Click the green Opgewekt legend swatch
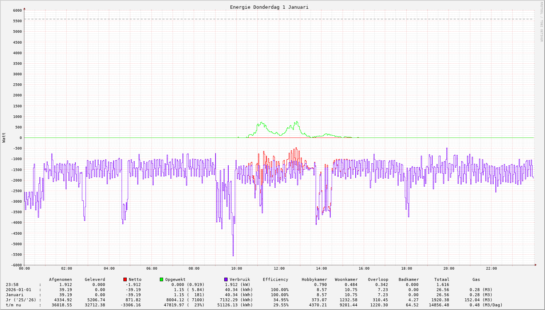Viewport: 545px width, 310px height. coord(161,279)
